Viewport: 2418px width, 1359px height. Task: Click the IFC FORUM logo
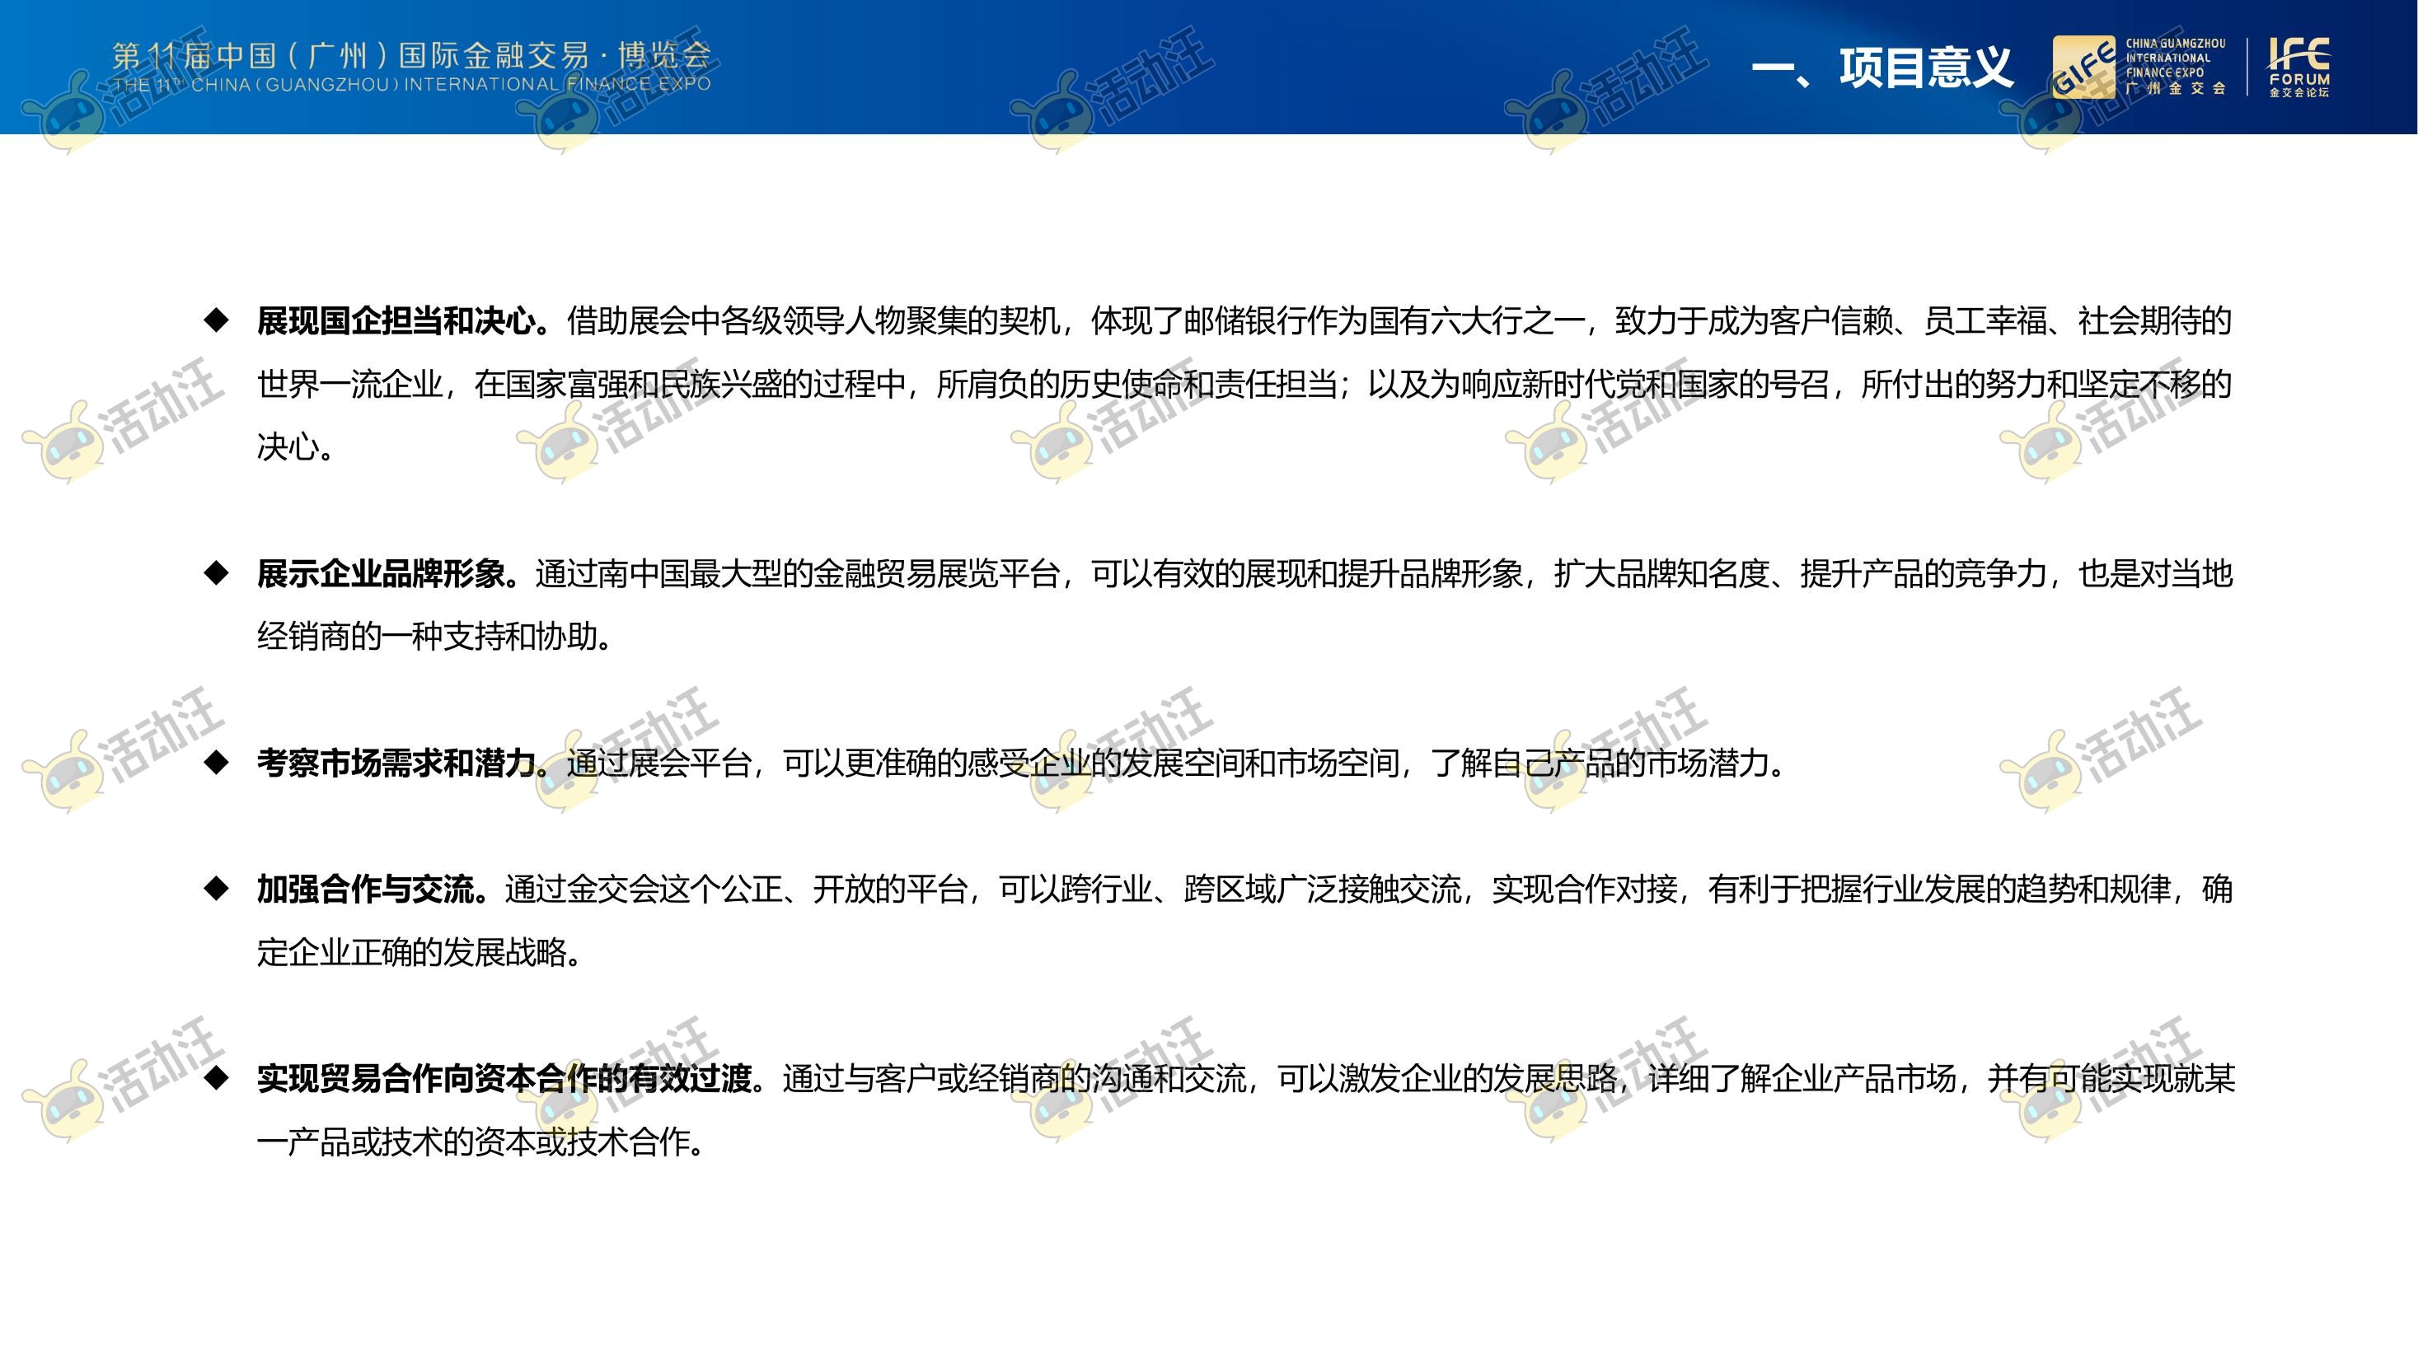click(2298, 67)
